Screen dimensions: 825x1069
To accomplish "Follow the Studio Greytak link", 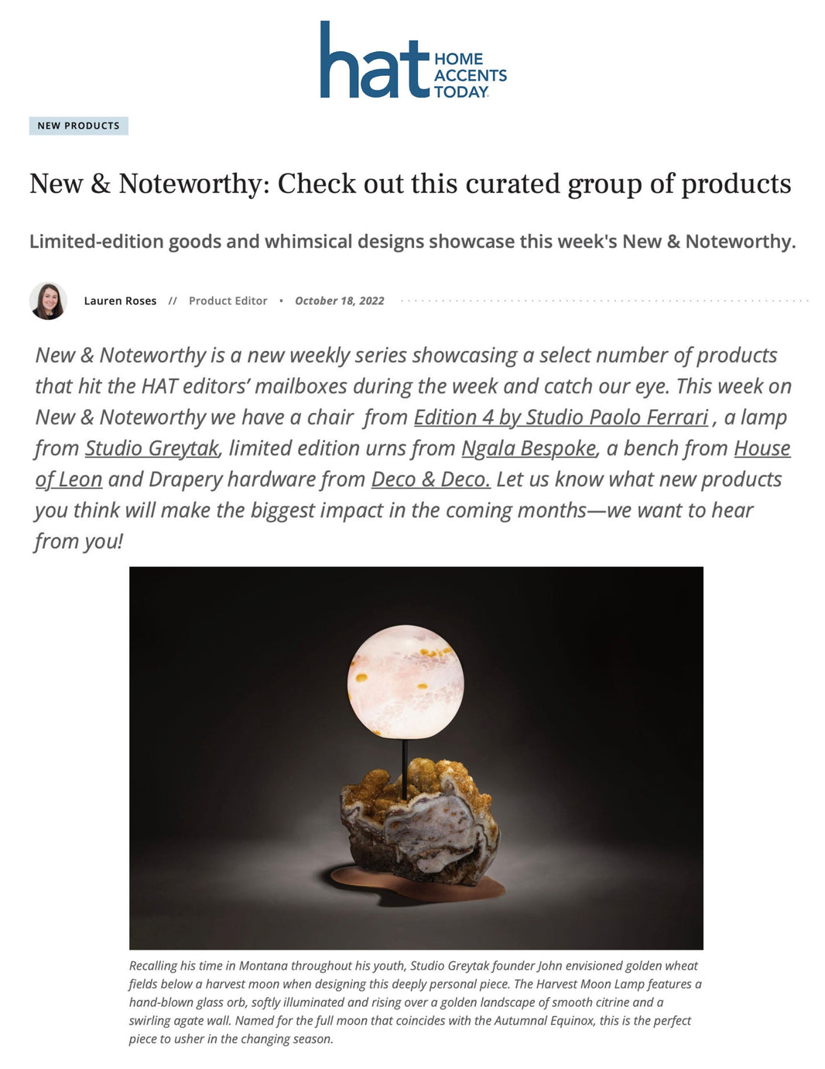I will click(152, 448).
